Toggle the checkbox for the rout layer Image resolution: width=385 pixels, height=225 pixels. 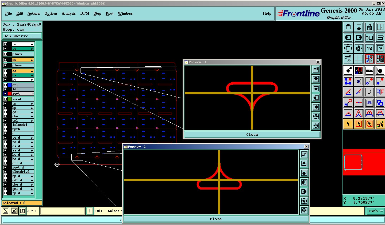coord(5,94)
